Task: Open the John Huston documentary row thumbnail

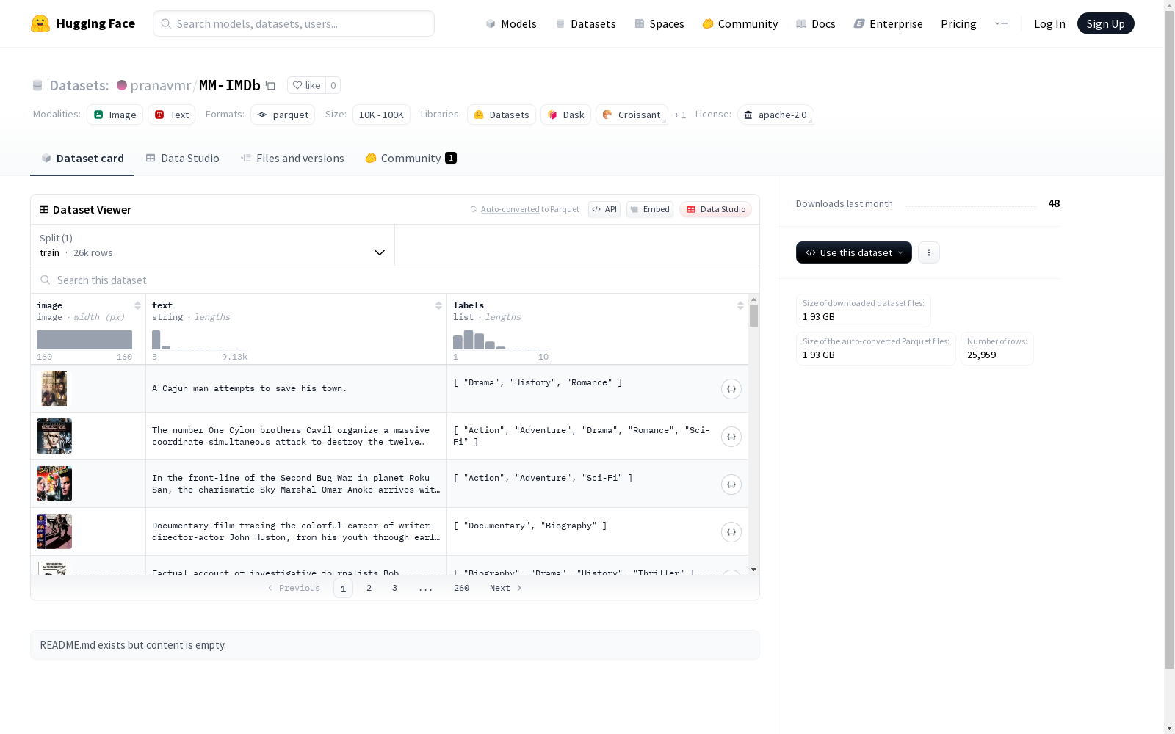Action: point(54,531)
